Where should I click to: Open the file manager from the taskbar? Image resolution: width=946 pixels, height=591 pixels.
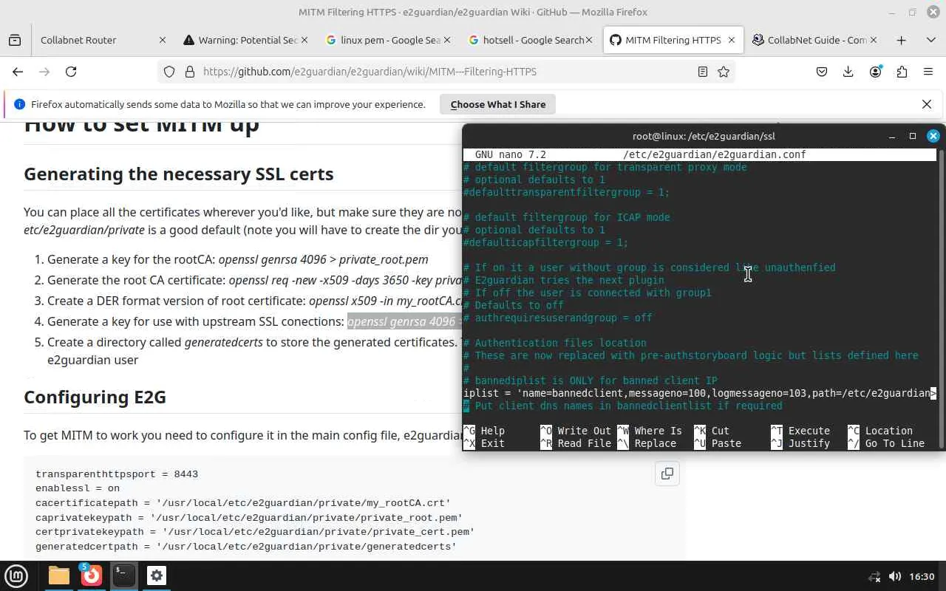click(x=59, y=575)
